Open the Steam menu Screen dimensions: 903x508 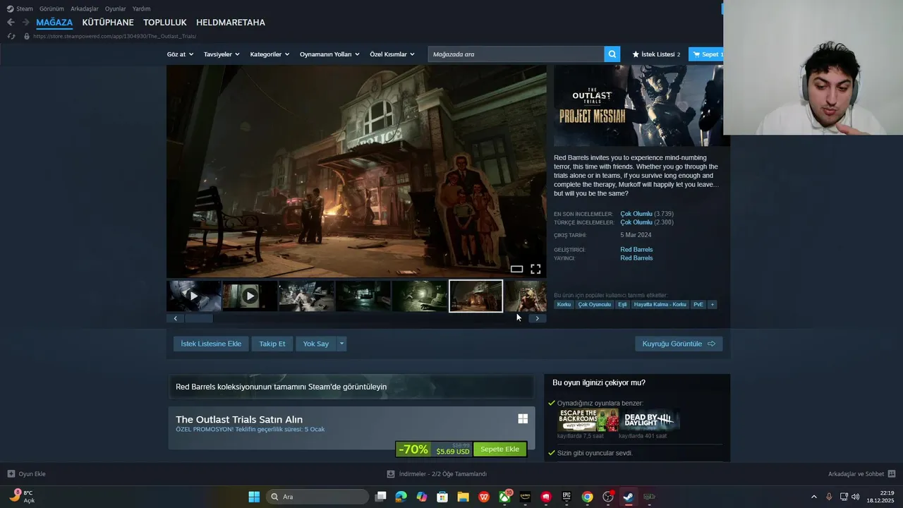(x=20, y=8)
